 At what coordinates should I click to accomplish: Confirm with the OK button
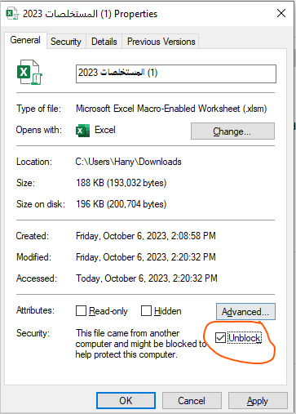[126, 401]
